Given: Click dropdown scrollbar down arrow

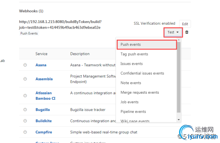Looking at the screenshot, I should tap(179, 120).
